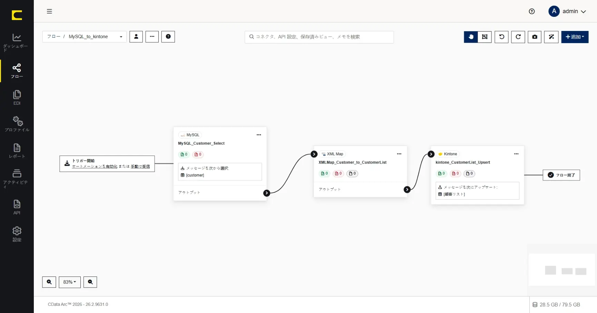Open the flow options ellipsis button
The height and width of the screenshot is (313, 597).
tap(152, 37)
